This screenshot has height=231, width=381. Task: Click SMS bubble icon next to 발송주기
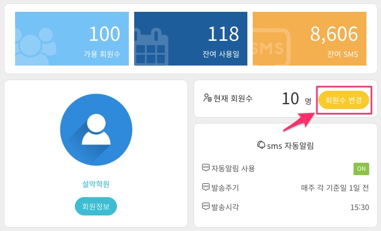pos(206,187)
